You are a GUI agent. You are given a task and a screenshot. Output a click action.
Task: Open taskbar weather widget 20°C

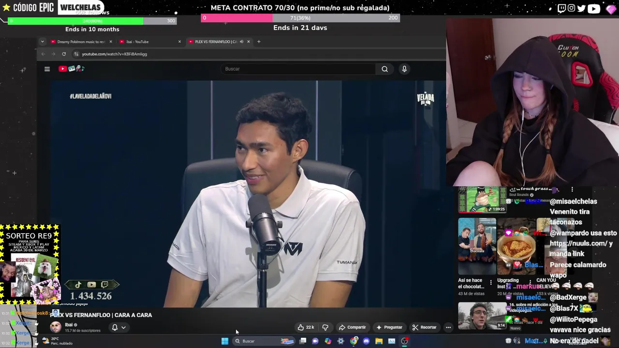[x=57, y=341]
